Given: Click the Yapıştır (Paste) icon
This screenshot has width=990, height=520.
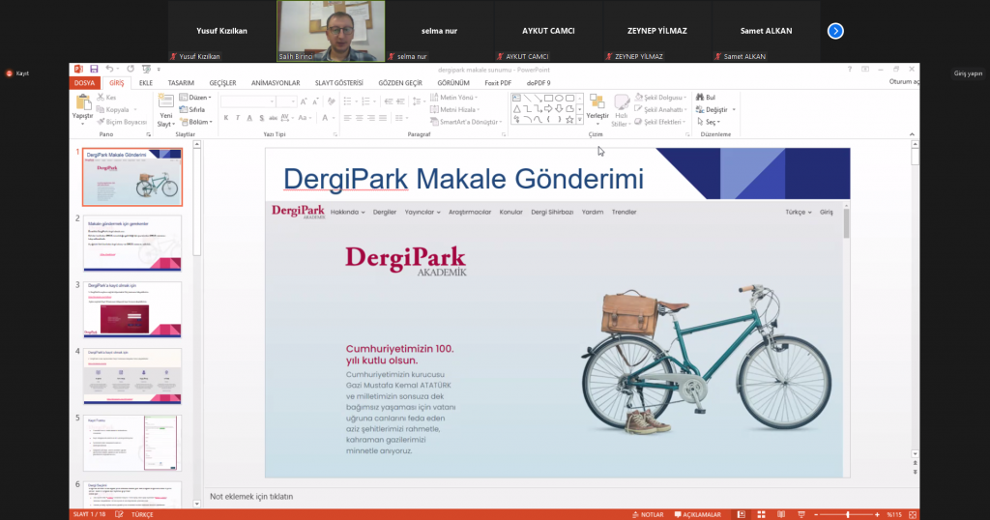Looking at the screenshot, I should tap(82, 103).
